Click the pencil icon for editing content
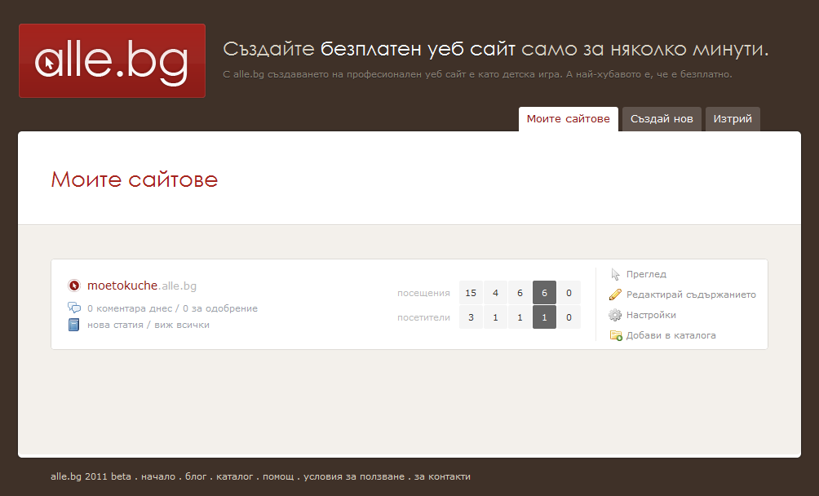Screen dimensions: 819x496 (x=615, y=294)
